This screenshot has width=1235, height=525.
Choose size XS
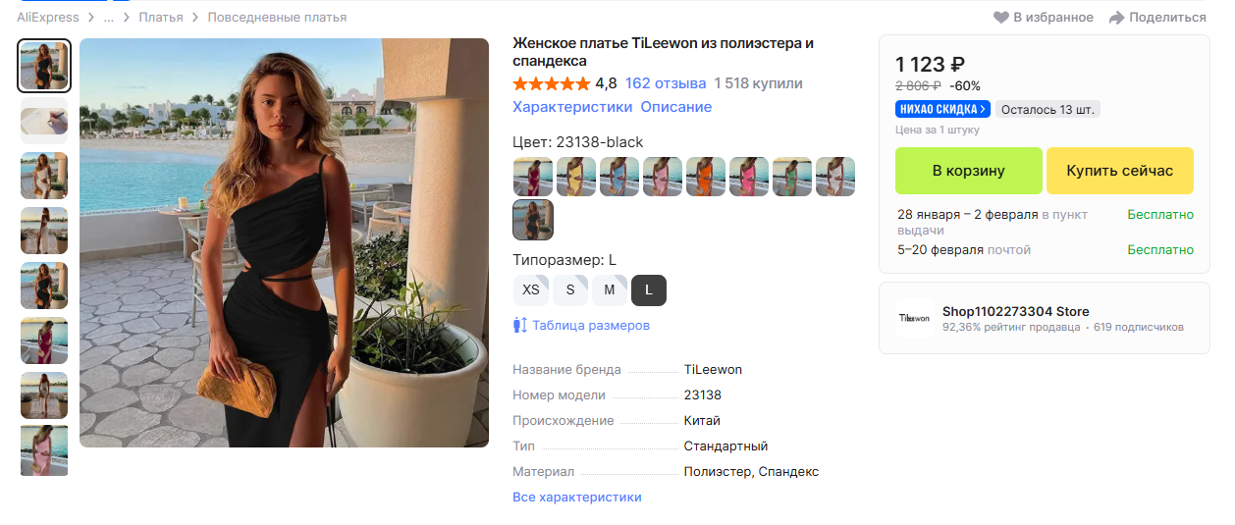531,289
